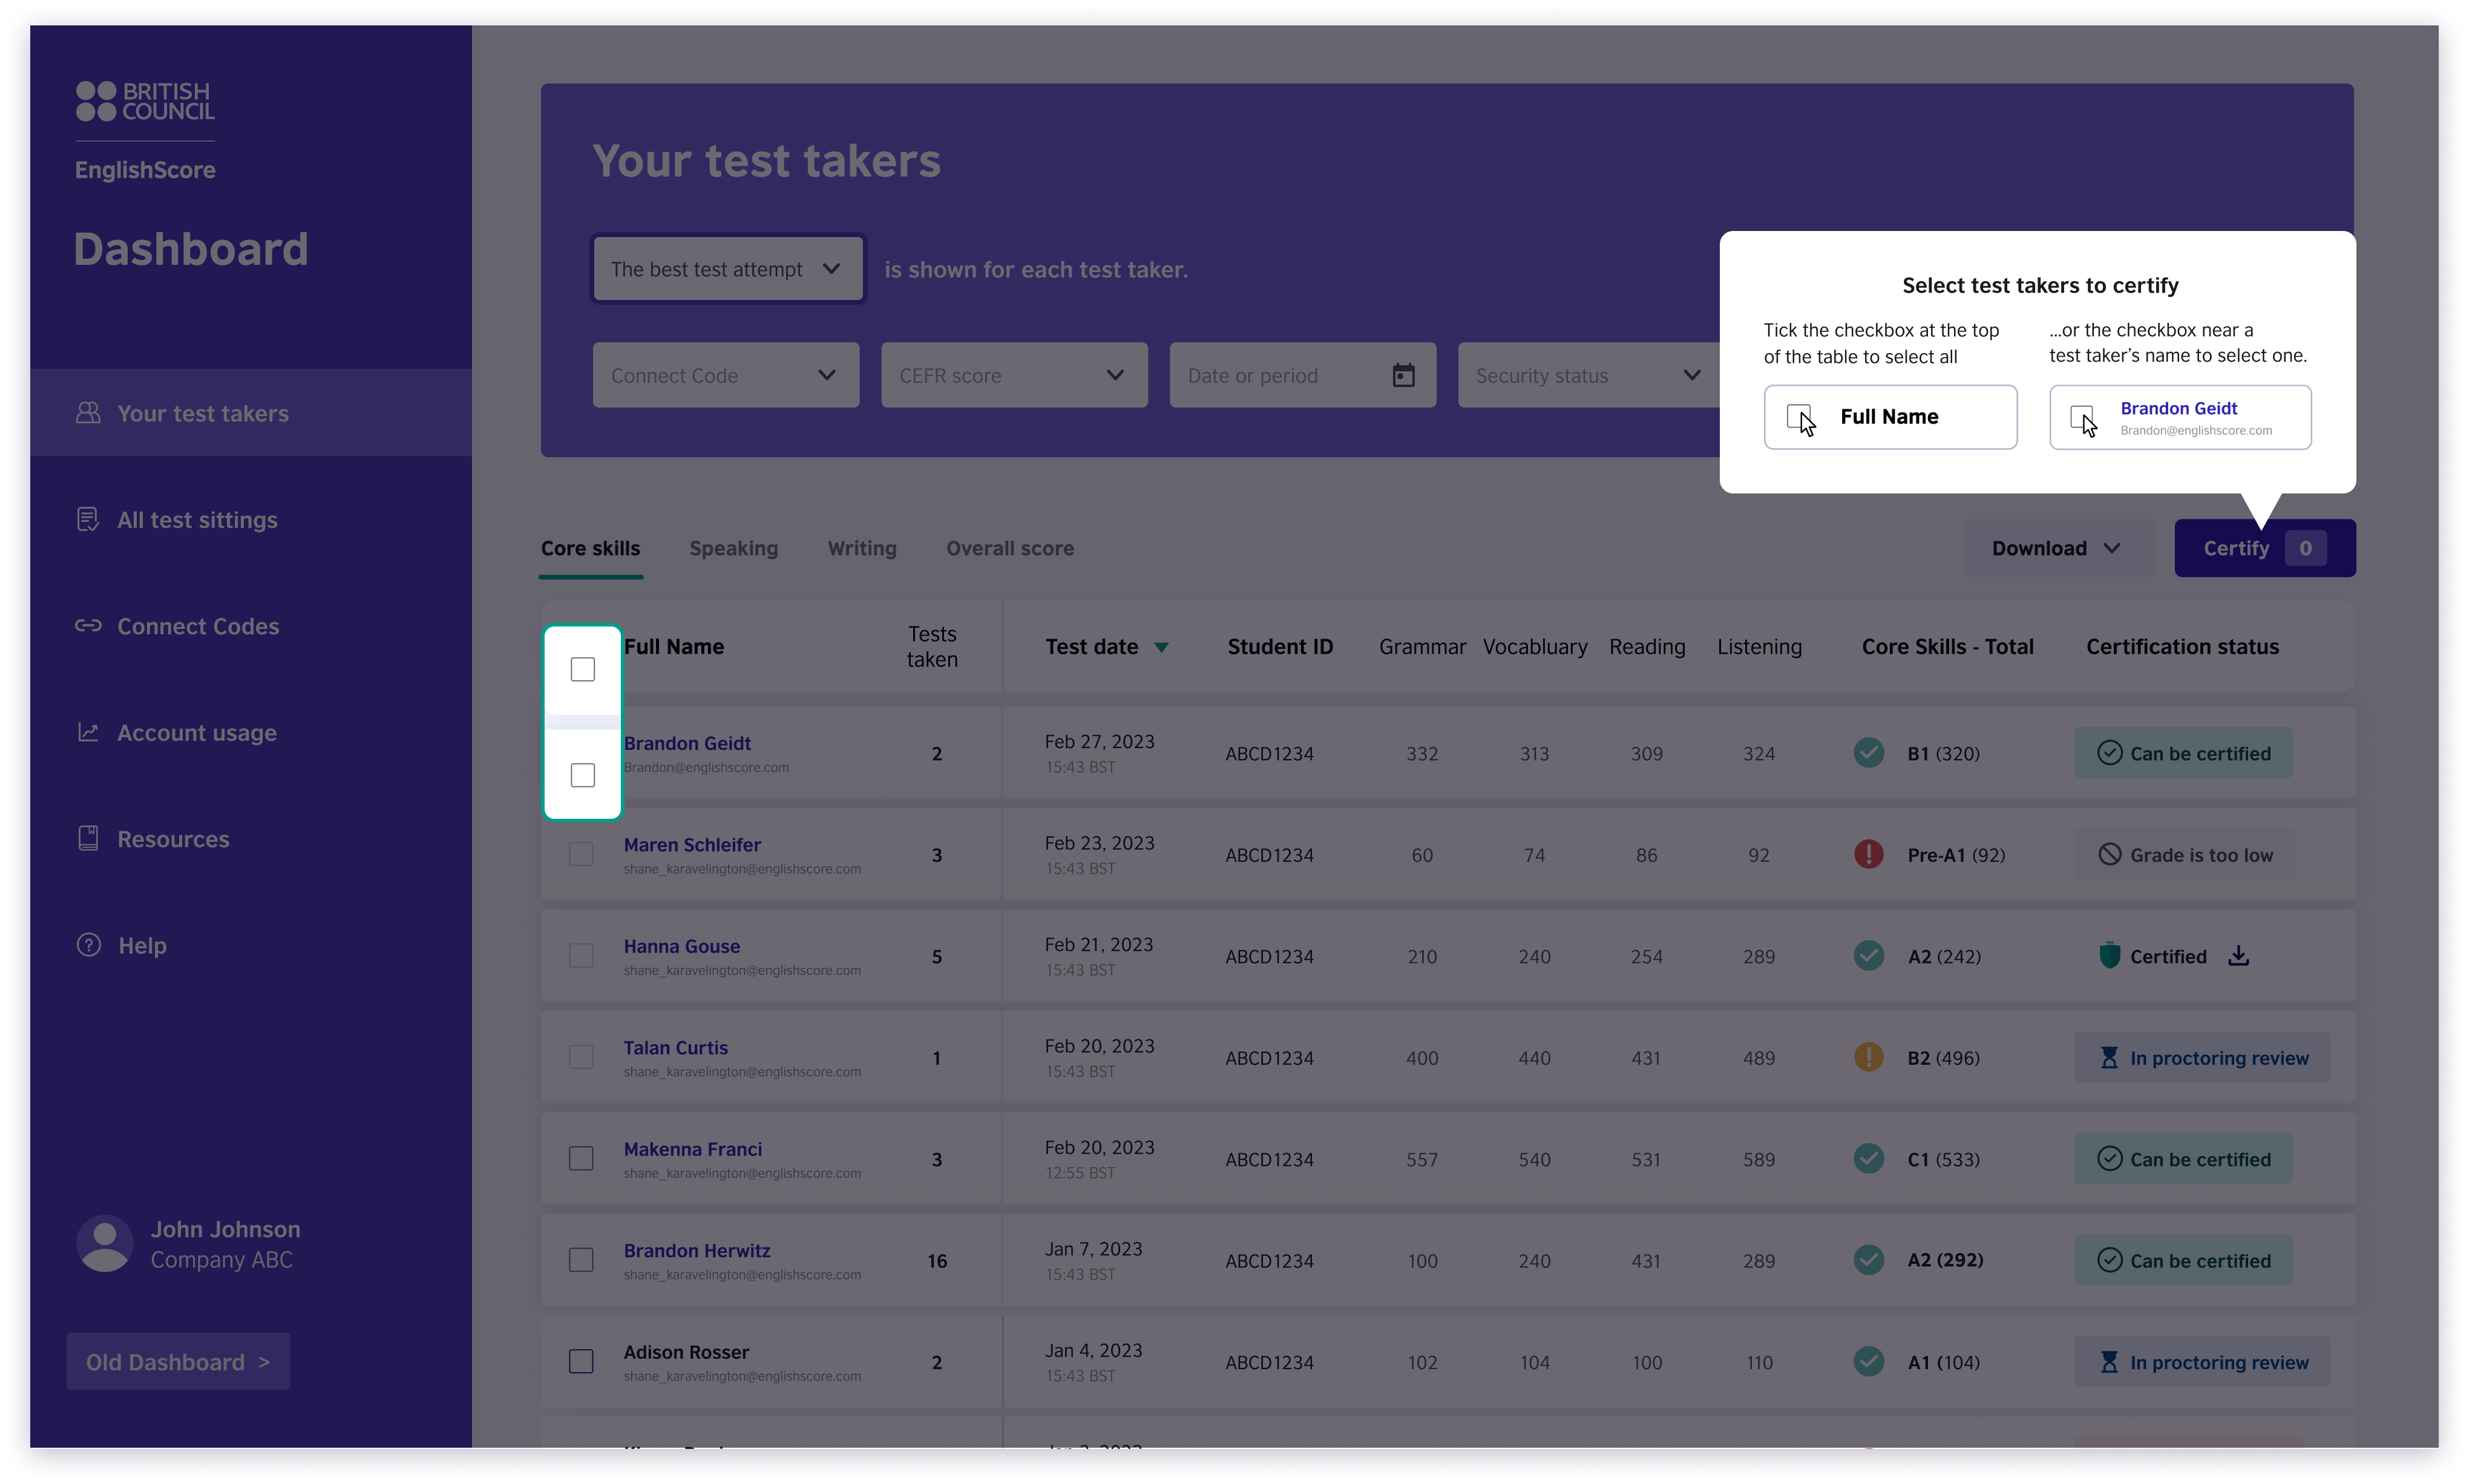
Task: Click the Core Skills - Total column header
Action: 1947,647
